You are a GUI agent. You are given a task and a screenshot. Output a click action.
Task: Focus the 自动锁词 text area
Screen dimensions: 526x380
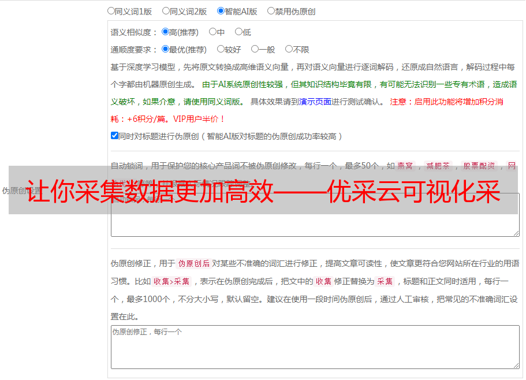point(315,215)
